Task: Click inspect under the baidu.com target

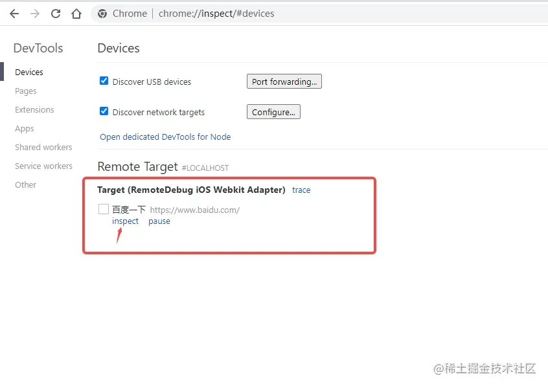Action: (x=125, y=221)
